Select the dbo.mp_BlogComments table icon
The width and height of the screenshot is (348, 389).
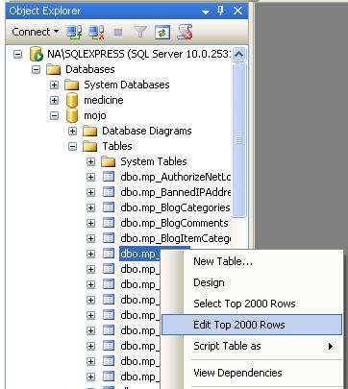(109, 223)
